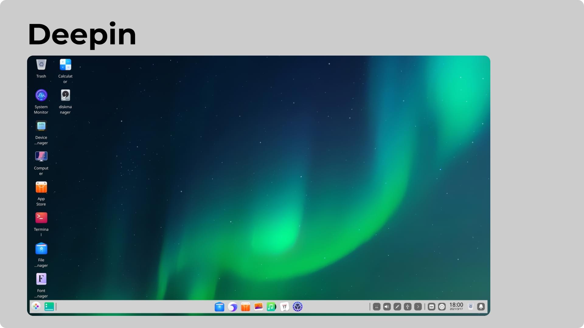Open the Terminal desktop icon
Screen dimensions: 584x328
[x=41, y=218]
